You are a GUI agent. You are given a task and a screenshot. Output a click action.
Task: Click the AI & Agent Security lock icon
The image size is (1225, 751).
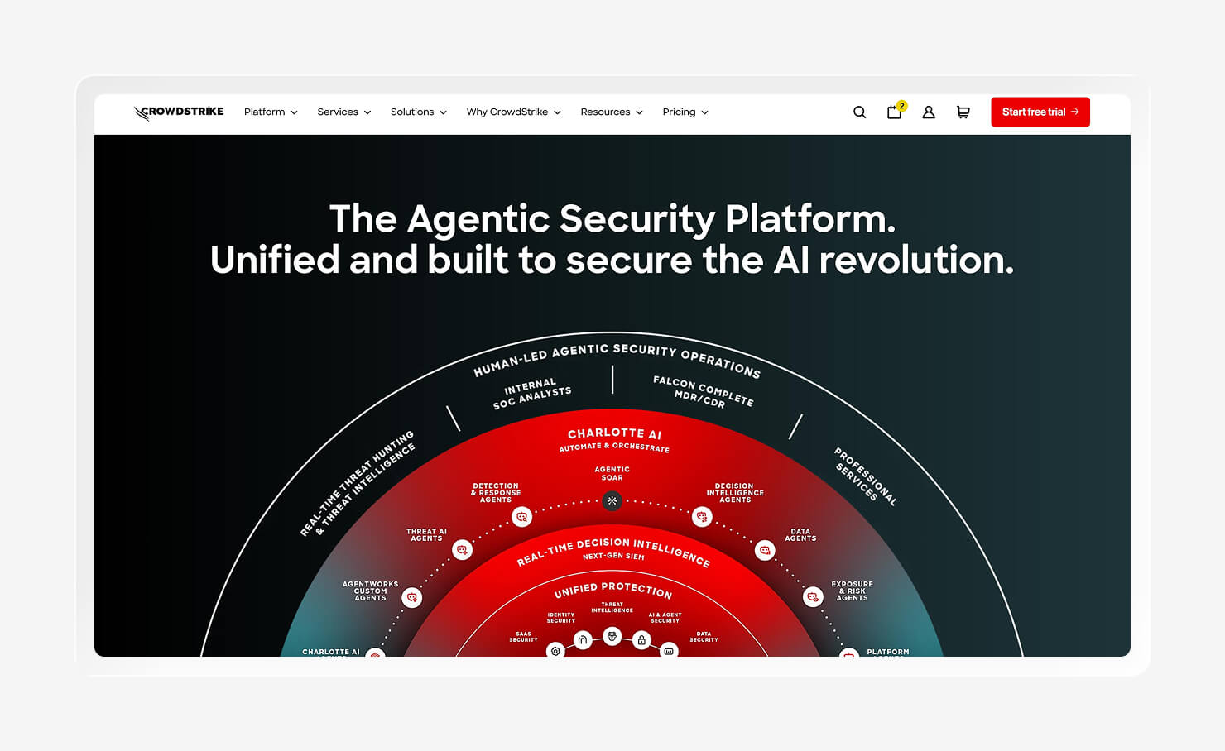click(641, 640)
